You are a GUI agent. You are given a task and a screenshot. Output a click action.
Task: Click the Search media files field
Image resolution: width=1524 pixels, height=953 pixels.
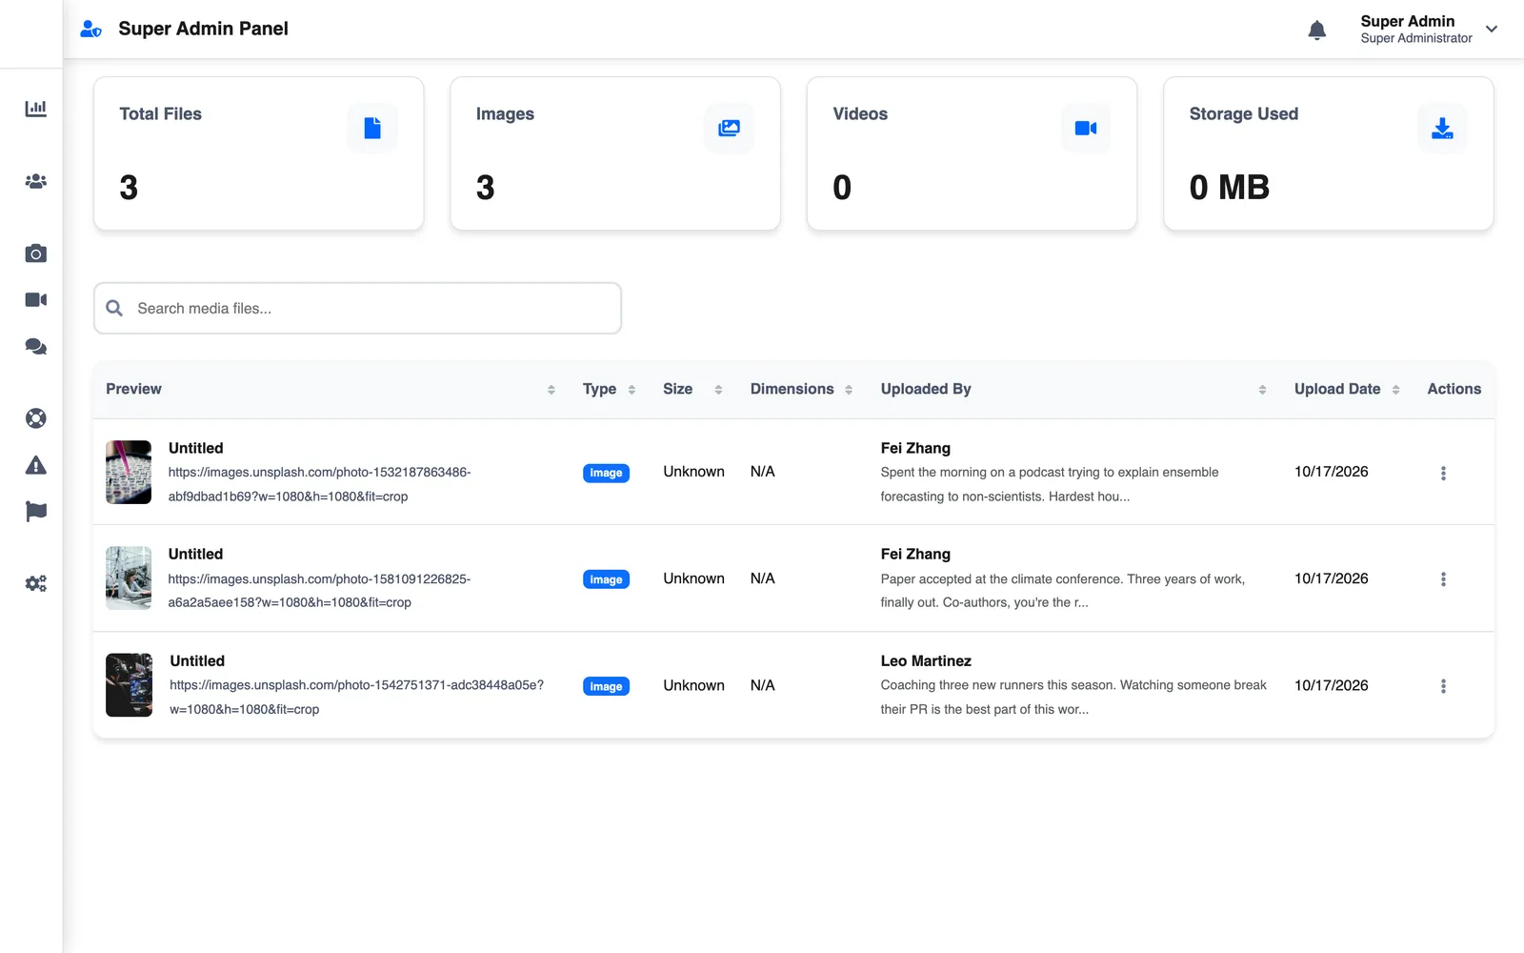358,308
